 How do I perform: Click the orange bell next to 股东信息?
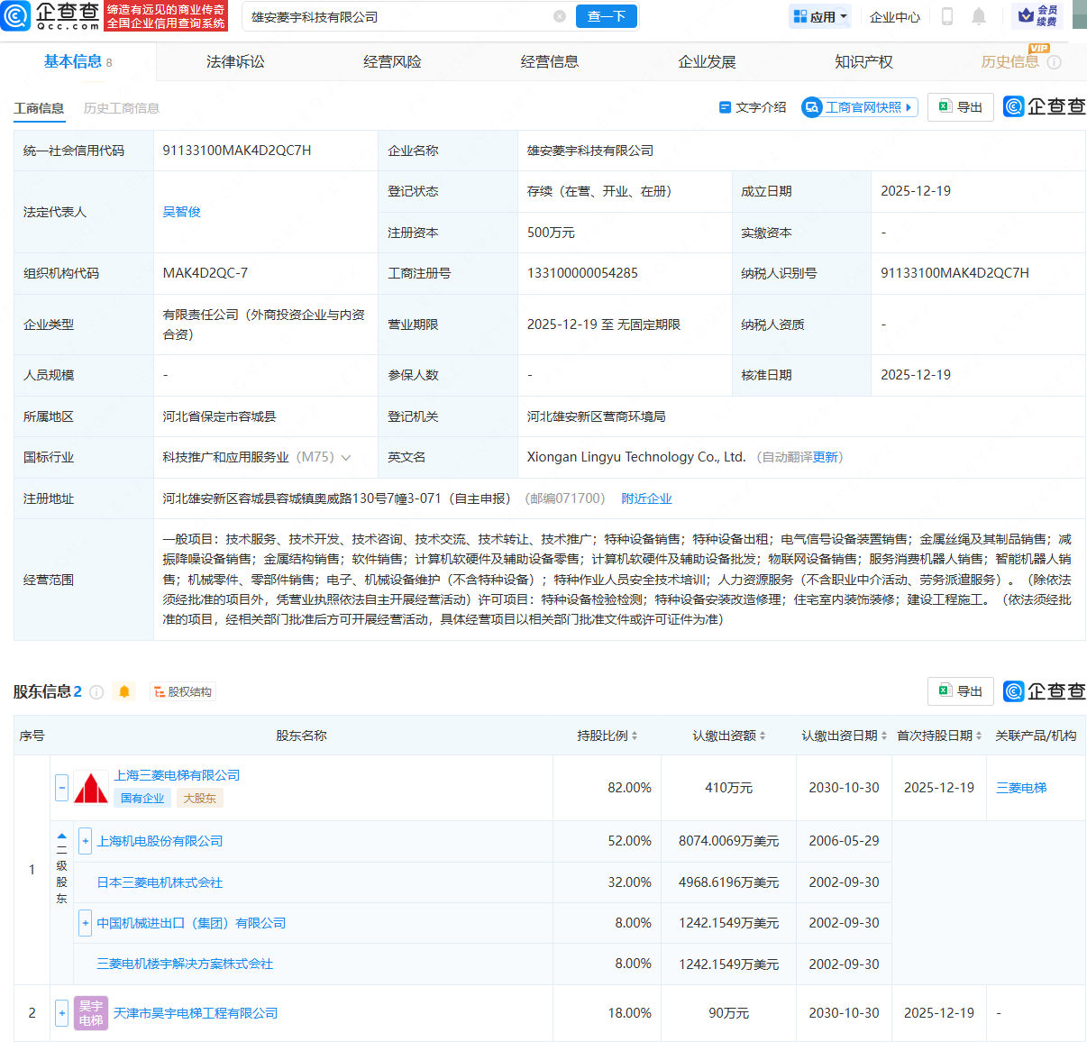[124, 691]
